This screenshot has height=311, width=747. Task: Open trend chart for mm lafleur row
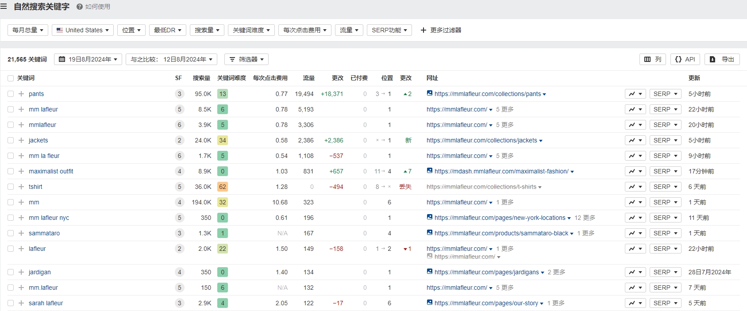point(635,109)
